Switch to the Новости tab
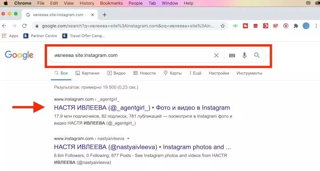 point(145,73)
